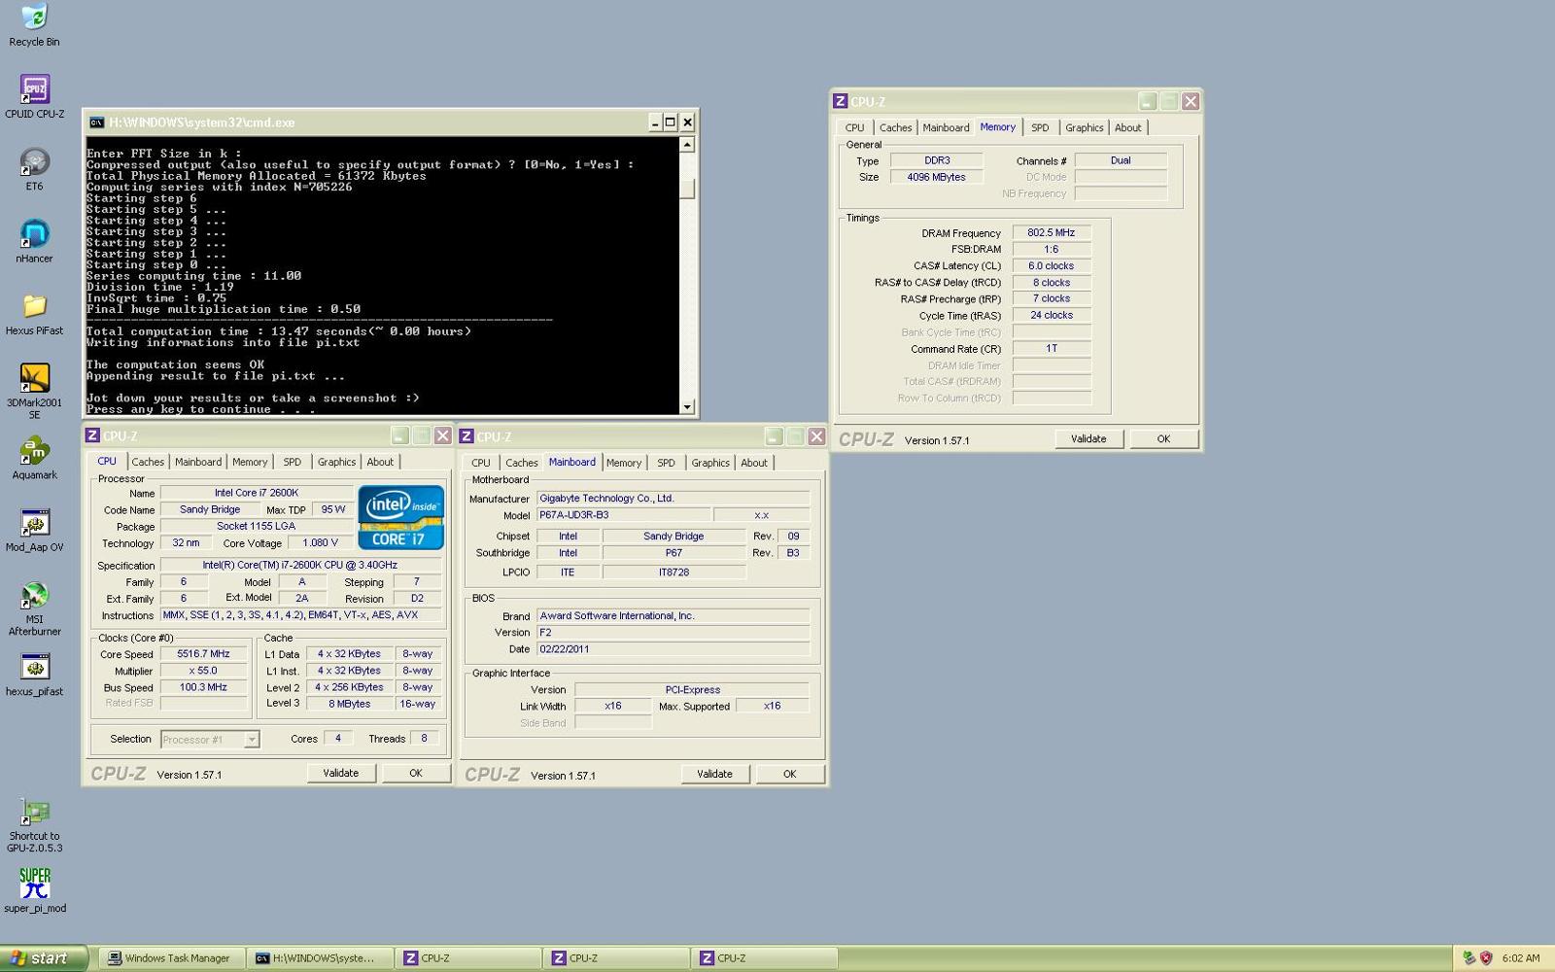Click the first CPU-Z taskbar button
1555x972 pixels.
[467, 958]
